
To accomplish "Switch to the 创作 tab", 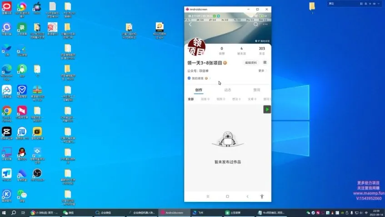I will pos(199,90).
